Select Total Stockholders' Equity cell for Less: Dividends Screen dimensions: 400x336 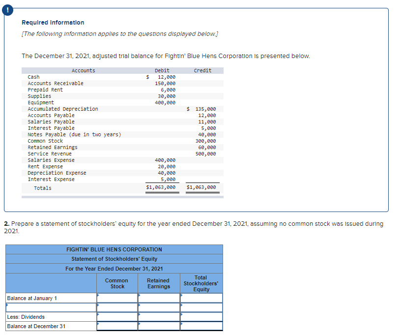tap(201, 317)
